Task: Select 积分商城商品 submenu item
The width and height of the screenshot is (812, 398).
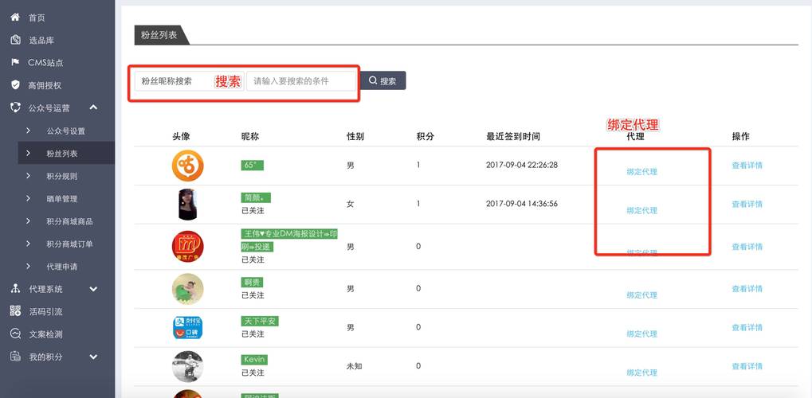Action: click(x=70, y=221)
